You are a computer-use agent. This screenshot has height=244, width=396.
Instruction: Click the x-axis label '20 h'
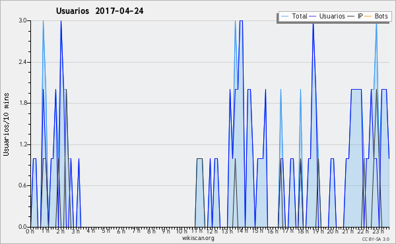(x=333, y=231)
